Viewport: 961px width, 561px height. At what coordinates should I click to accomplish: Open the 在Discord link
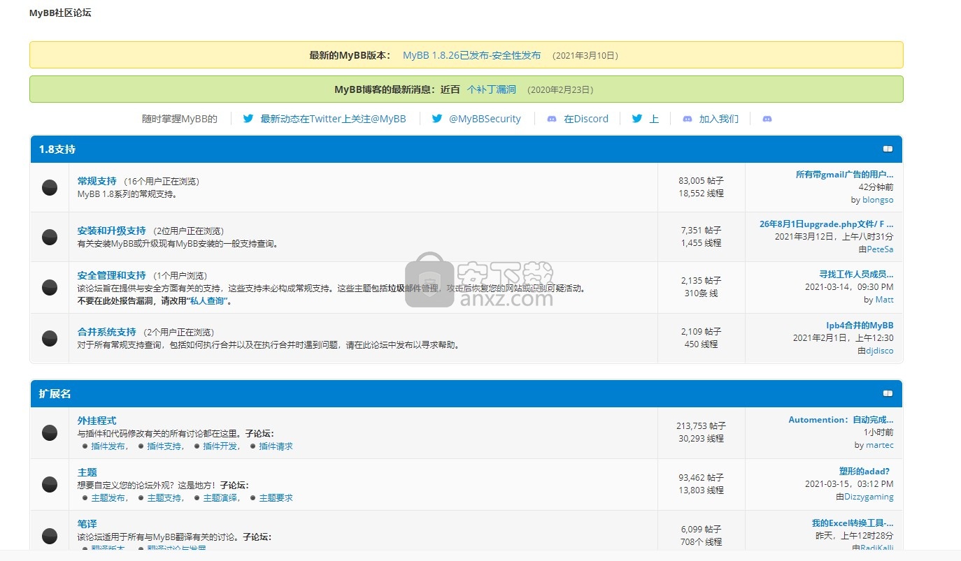586,119
